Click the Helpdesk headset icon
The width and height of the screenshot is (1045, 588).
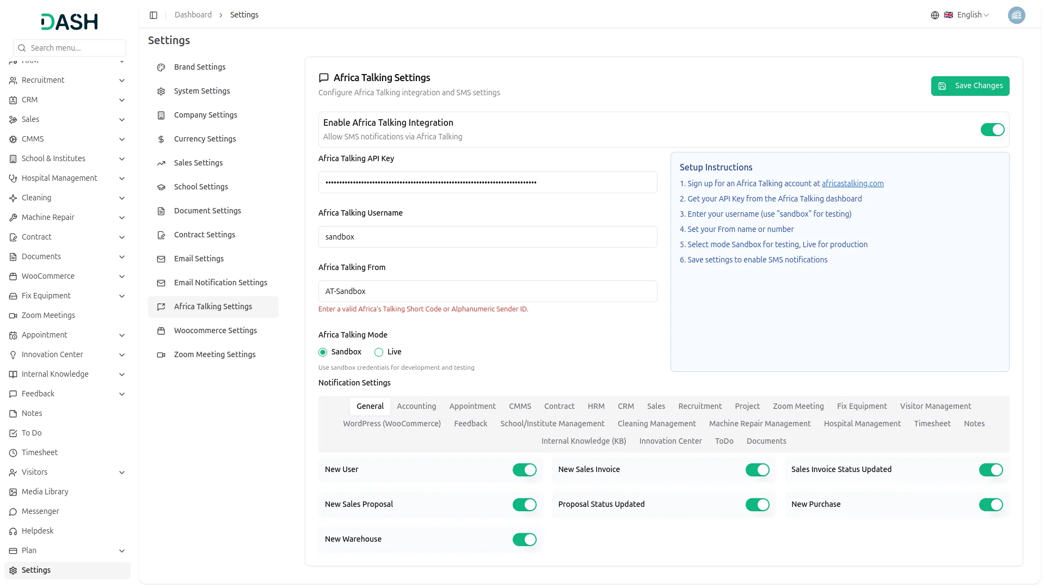point(13,531)
